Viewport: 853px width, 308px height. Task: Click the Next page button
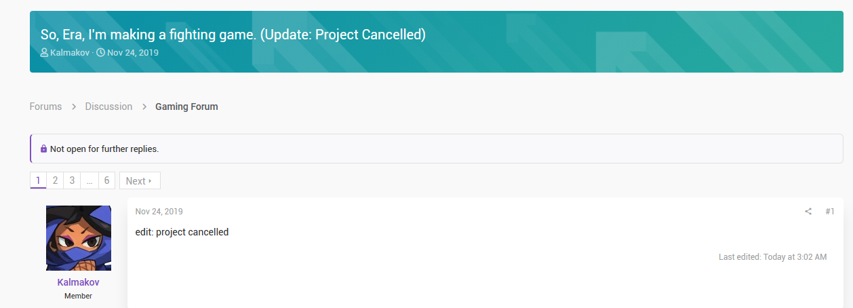pos(140,180)
